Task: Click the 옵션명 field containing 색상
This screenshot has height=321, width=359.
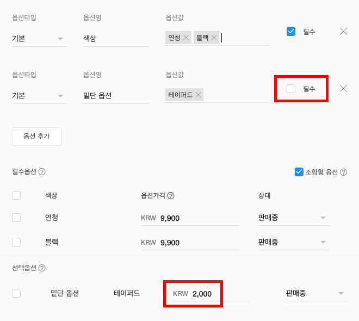Action: pyautogui.click(x=116, y=39)
